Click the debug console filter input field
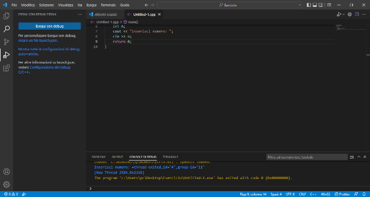 point(307,157)
